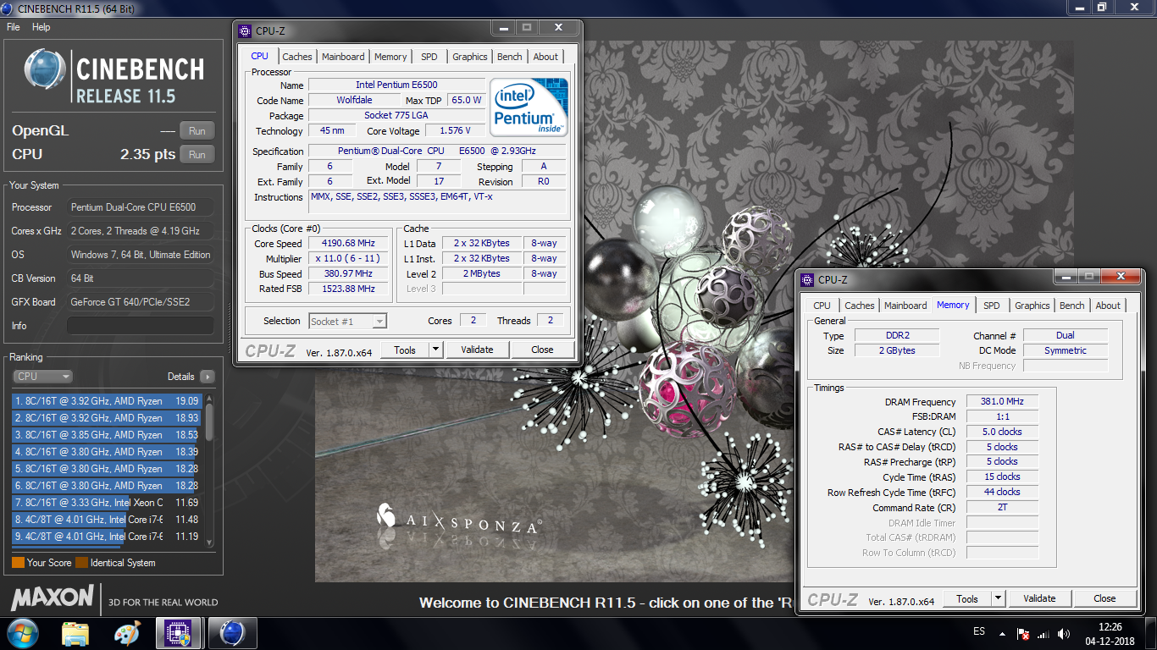Open the Windows Start menu
The image size is (1157, 650).
tap(22, 633)
